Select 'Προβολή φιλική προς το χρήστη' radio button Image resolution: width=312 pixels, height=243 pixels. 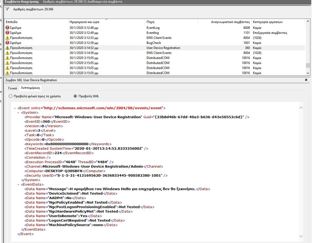click(10, 96)
